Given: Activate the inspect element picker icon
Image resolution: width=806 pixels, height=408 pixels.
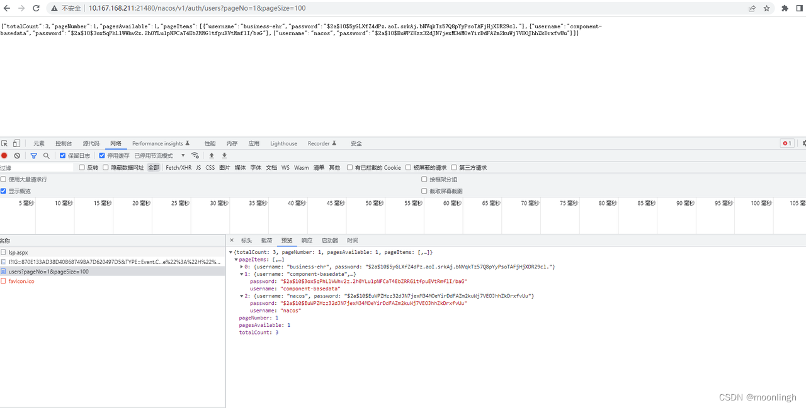Looking at the screenshot, I should [4, 143].
